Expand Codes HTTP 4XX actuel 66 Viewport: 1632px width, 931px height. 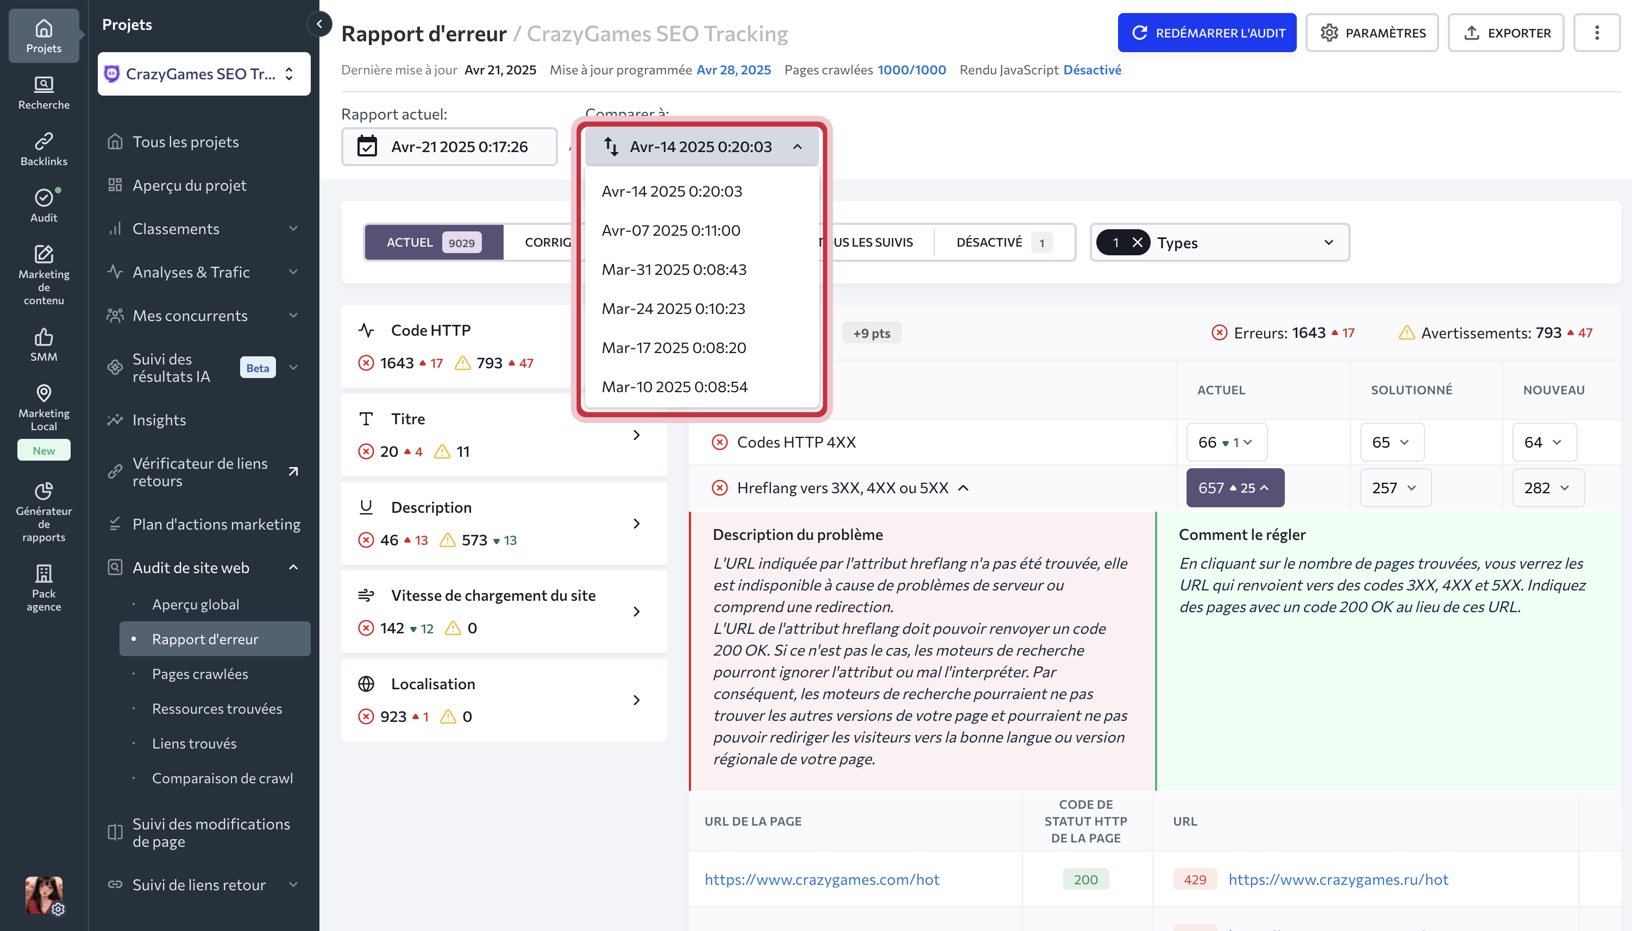[x=1227, y=443]
